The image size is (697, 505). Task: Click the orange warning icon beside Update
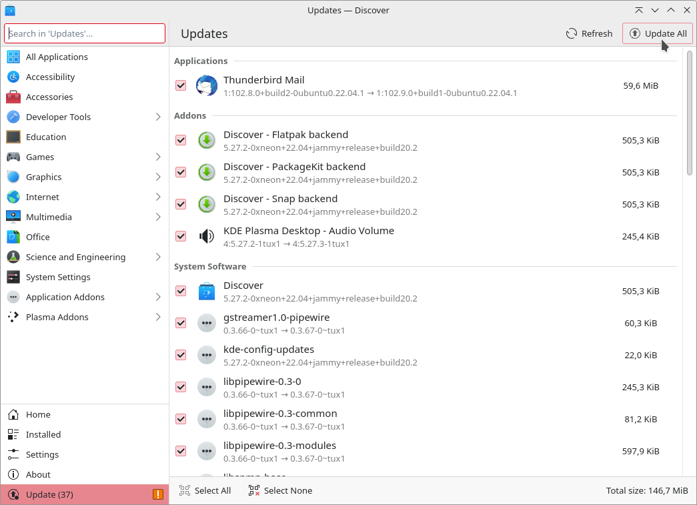157,494
